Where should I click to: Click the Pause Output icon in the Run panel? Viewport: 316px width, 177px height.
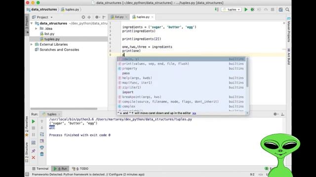34,134
